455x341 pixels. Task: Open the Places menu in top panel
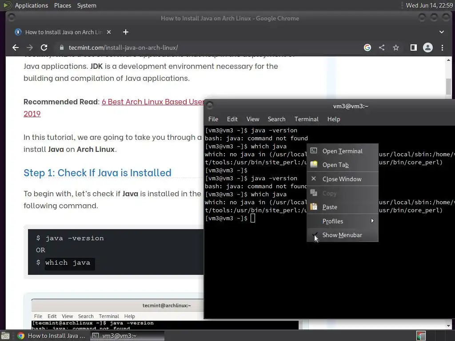(x=62, y=5)
